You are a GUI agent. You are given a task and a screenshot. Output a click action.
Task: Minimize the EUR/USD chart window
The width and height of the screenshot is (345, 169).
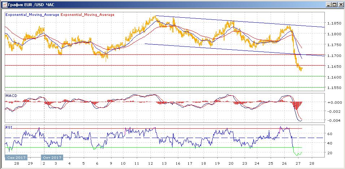tap(329, 4)
